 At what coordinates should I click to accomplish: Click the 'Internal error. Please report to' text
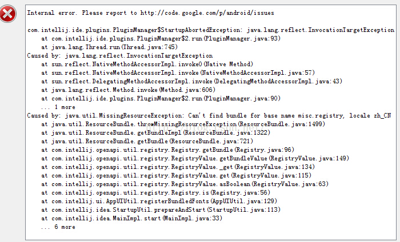82,13
